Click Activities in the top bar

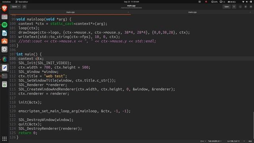point(6,2)
